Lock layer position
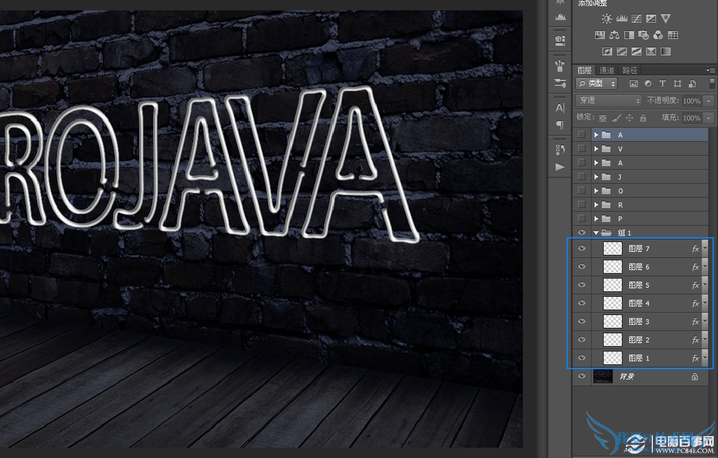 point(630,118)
